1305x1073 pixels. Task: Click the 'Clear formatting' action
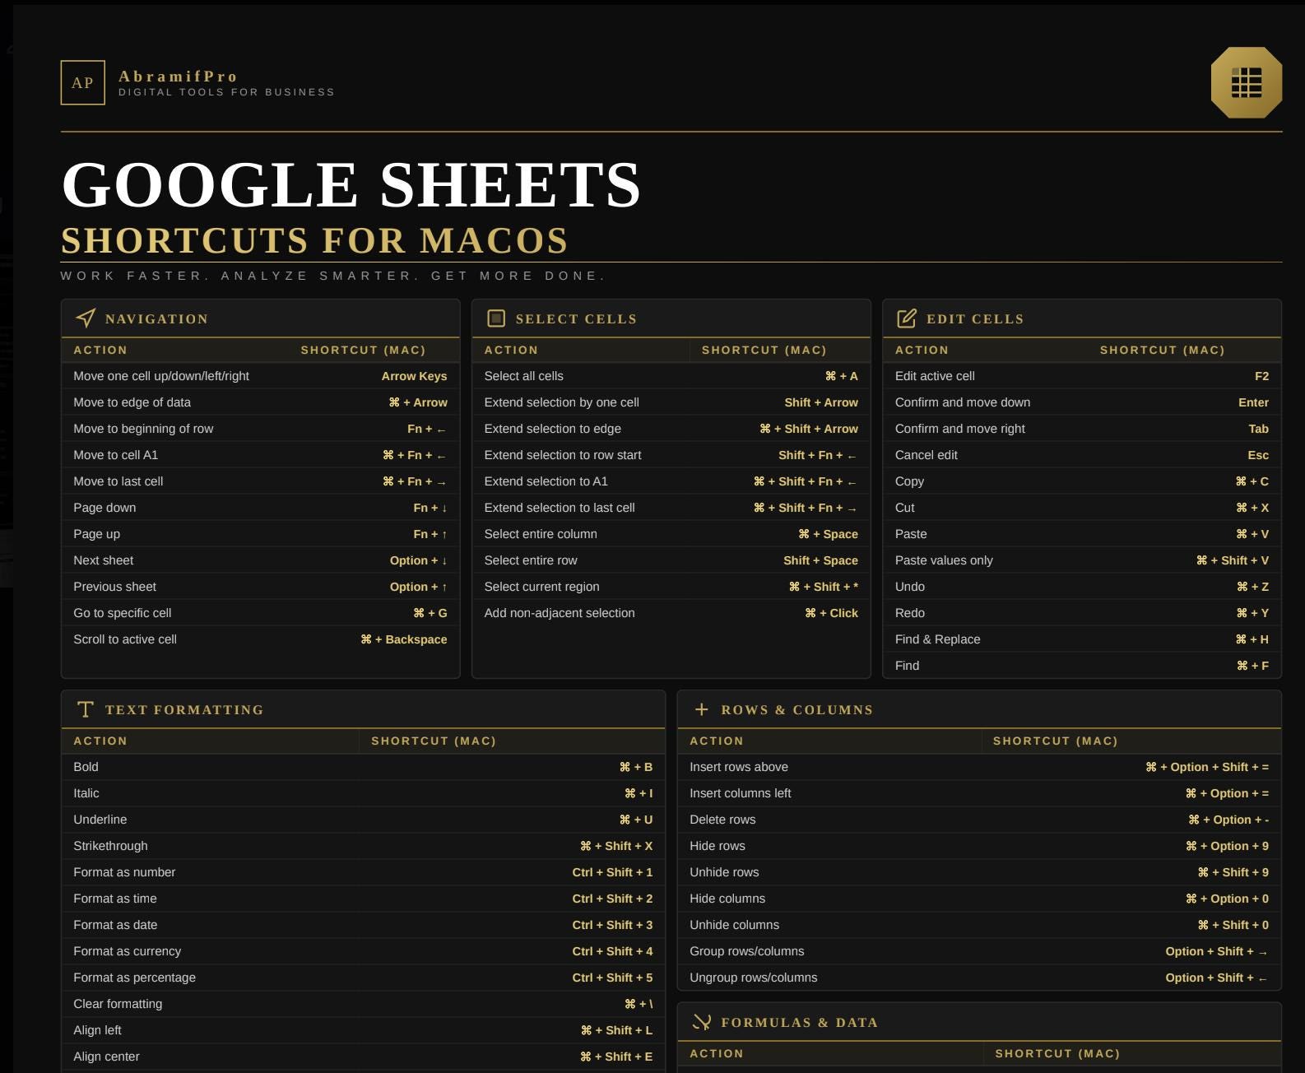[118, 1004]
